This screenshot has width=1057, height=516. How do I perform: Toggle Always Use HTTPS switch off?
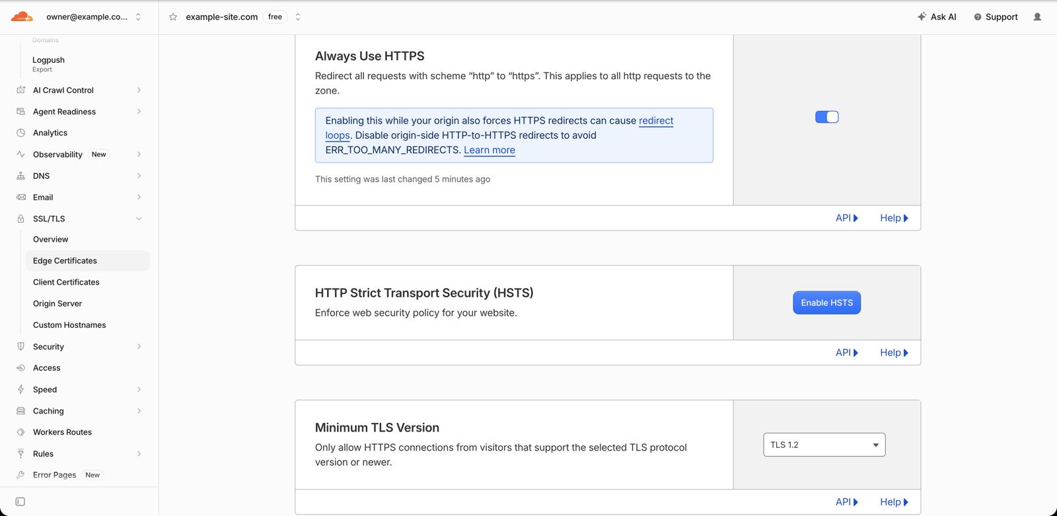[826, 117]
